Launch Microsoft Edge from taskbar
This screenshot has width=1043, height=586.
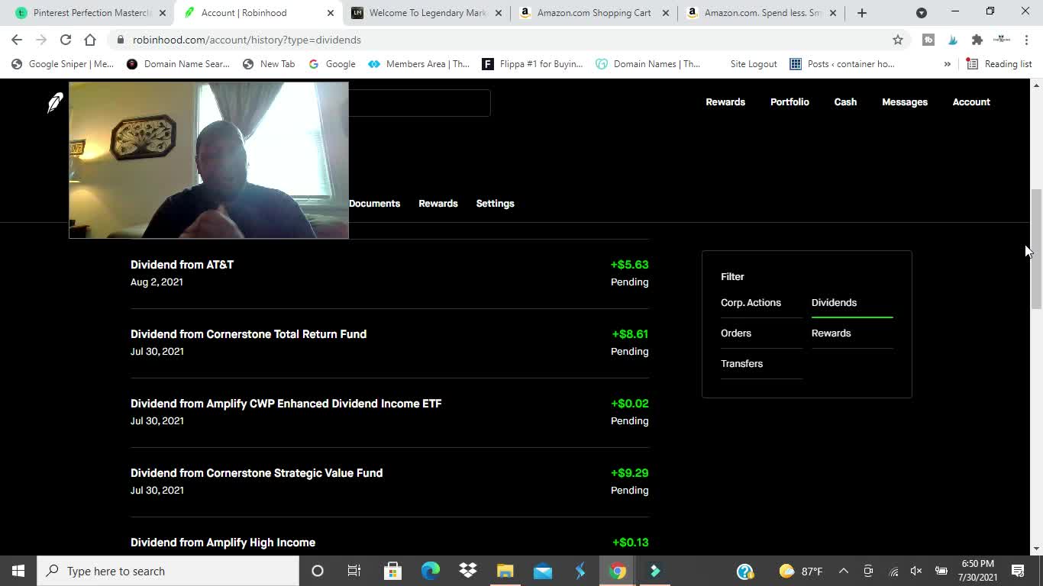pos(431,571)
